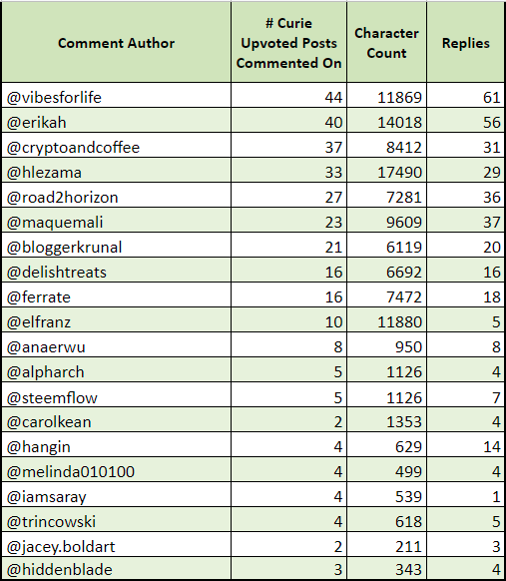The height and width of the screenshot is (581, 506).
Task: Select the @steemflow author cell
Action: pos(117,395)
